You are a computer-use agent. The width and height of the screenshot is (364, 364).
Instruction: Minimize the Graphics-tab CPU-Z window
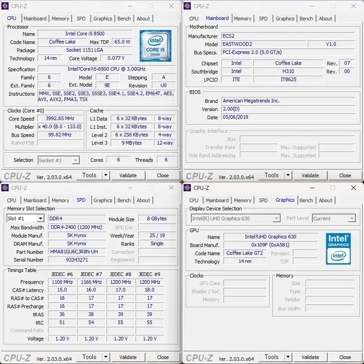[312, 188]
